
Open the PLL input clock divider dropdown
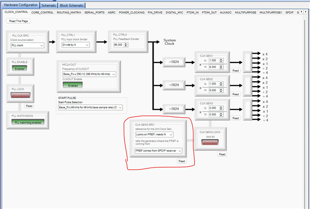[76, 45]
